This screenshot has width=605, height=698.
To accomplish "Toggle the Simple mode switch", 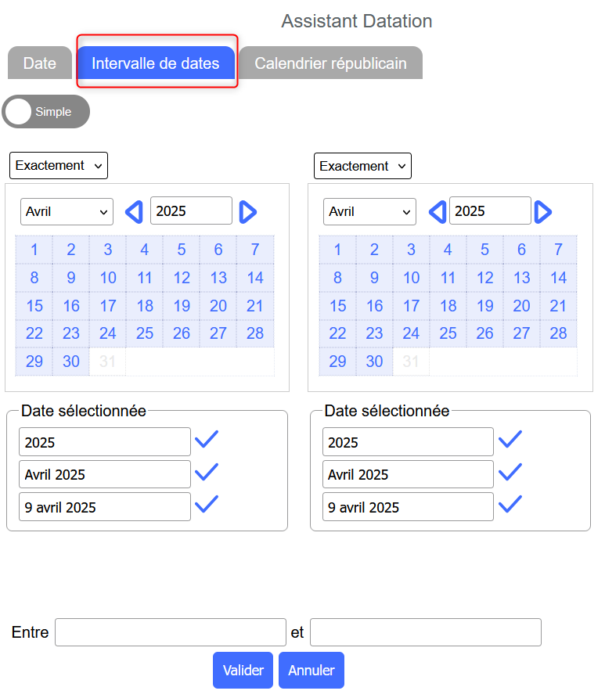I will coord(46,112).
